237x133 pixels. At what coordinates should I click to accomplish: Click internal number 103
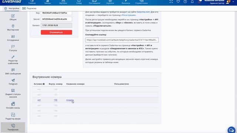(x=56, y=105)
